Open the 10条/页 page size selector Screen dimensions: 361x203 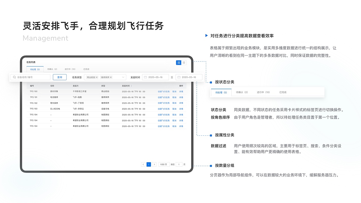click(164, 164)
